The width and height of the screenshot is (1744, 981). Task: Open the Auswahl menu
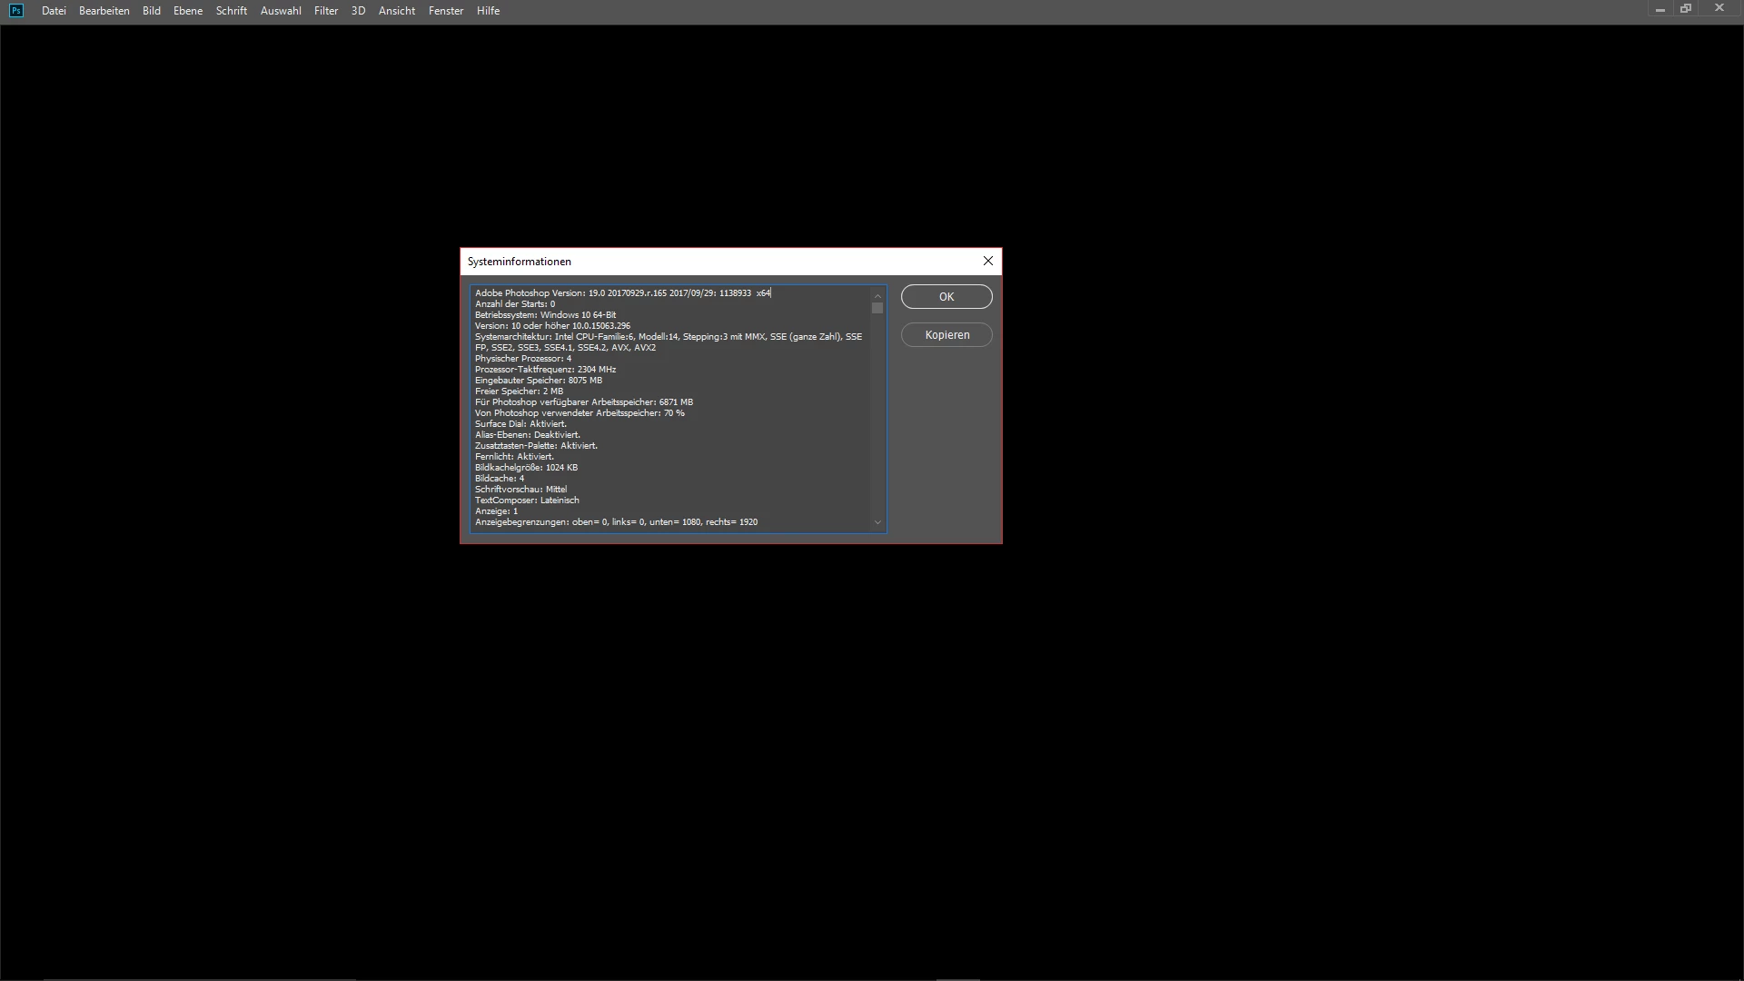tap(281, 11)
